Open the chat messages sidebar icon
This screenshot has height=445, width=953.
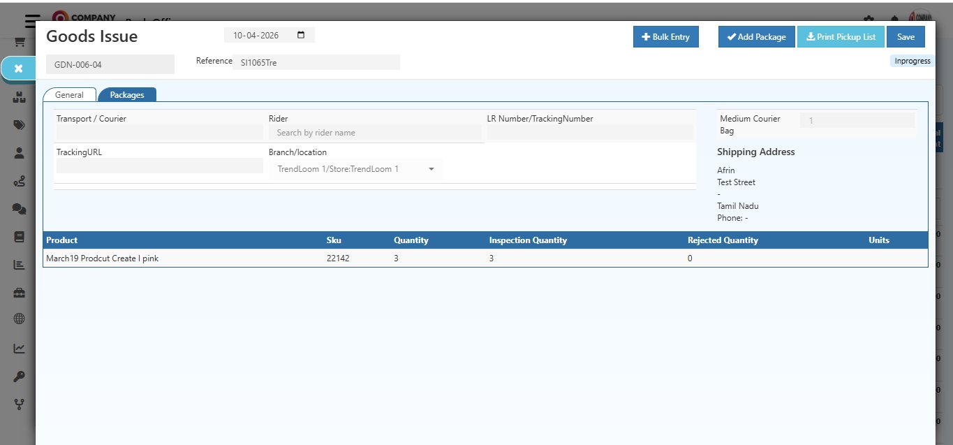tap(19, 208)
